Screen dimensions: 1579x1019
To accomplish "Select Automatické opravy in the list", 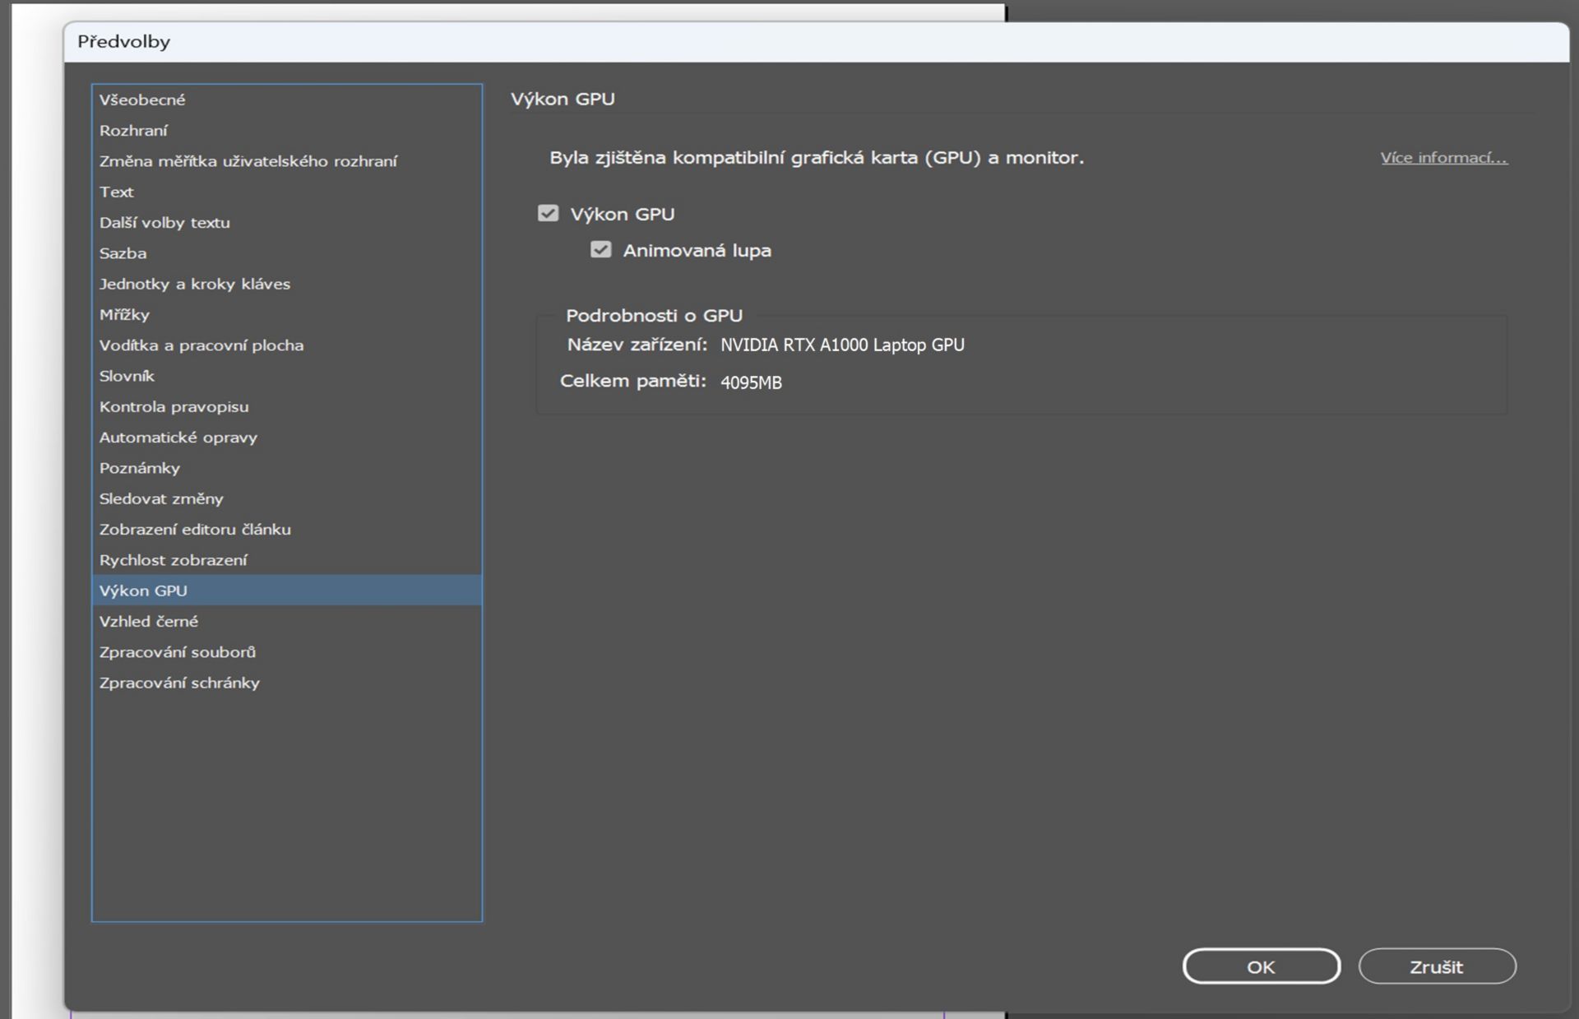I will (178, 438).
